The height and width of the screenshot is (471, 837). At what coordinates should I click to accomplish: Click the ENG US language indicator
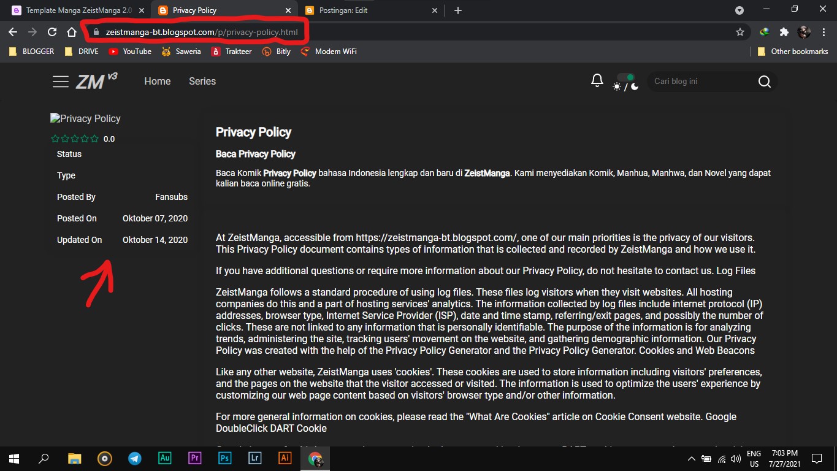tap(754, 459)
